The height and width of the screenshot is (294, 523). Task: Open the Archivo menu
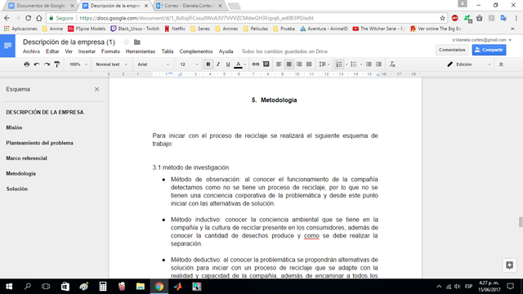tap(31, 51)
